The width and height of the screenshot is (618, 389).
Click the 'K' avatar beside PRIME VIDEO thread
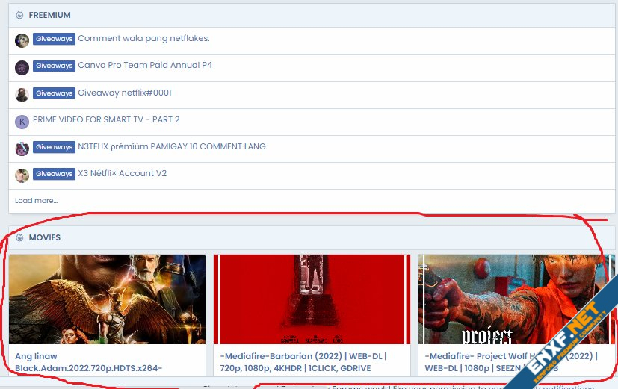coord(22,121)
